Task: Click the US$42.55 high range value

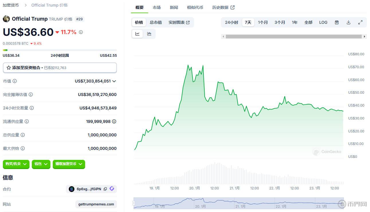Action: pyautogui.click(x=108, y=56)
